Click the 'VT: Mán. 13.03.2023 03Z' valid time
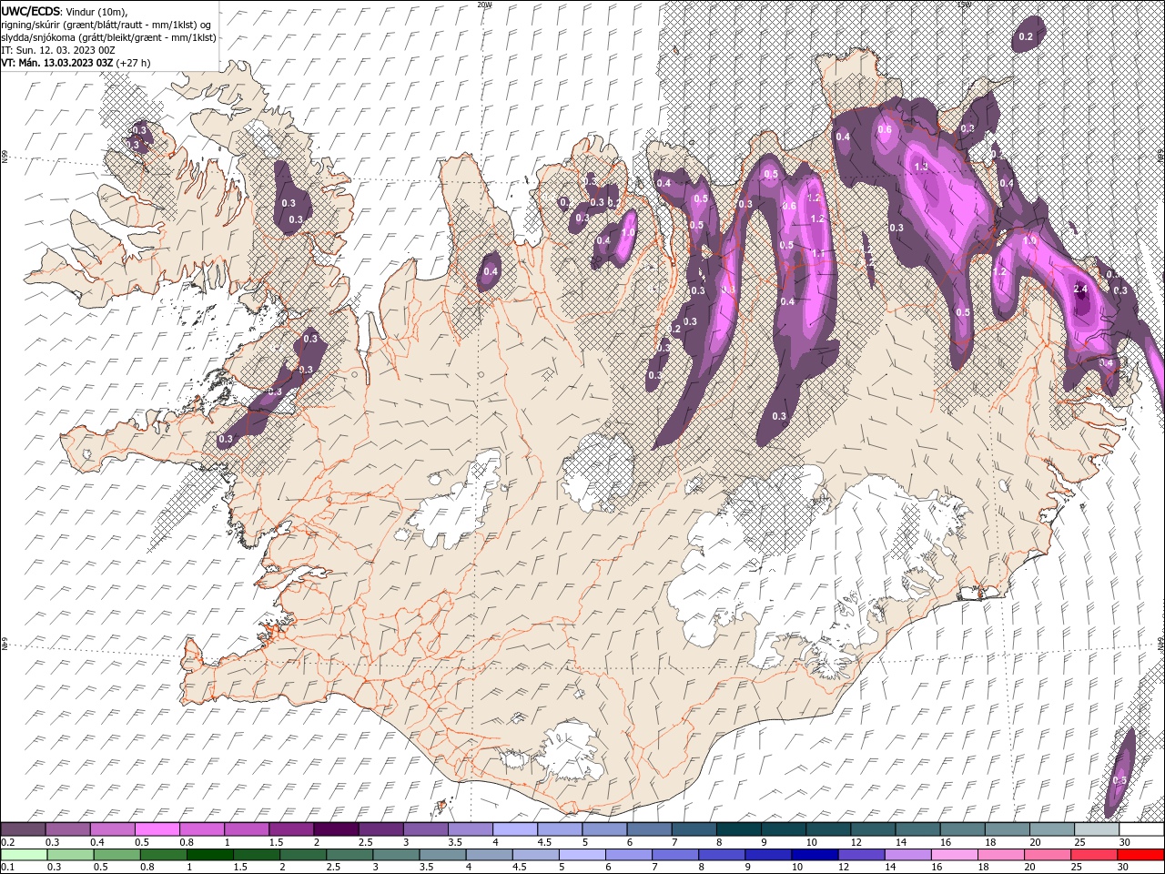The image size is (1165, 874). pyautogui.click(x=56, y=63)
